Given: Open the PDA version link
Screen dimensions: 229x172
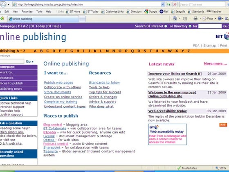Looking at the screenshot, I should pyautogui.click(x=196, y=45).
